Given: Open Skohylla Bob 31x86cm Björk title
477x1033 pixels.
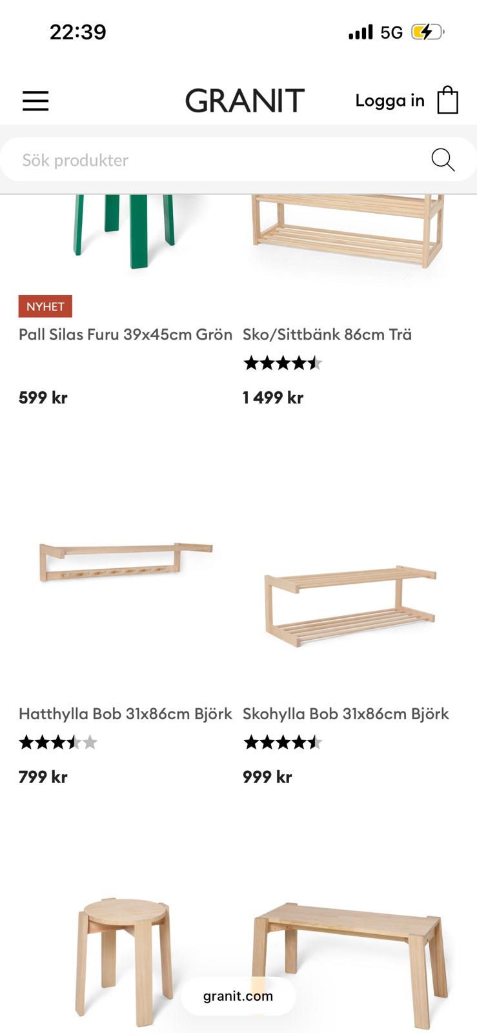Looking at the screenshot, I should [345, 713].
